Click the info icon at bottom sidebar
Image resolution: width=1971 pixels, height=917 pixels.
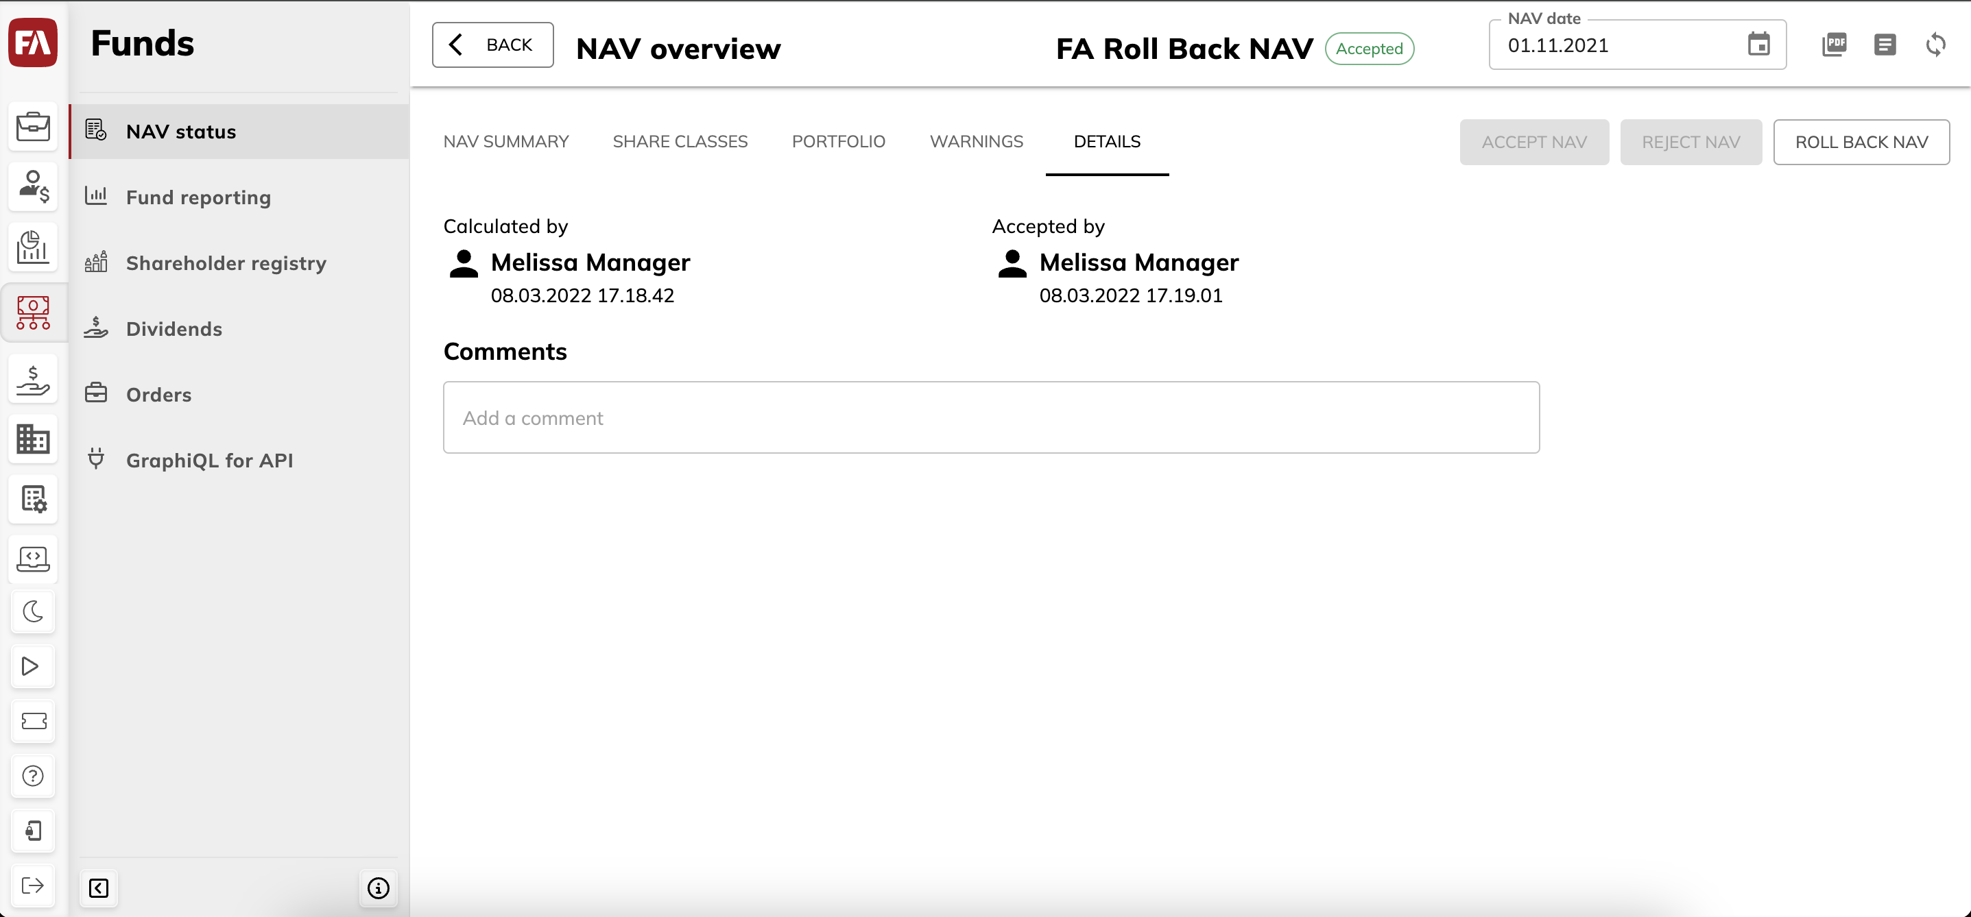coord(379,887)
